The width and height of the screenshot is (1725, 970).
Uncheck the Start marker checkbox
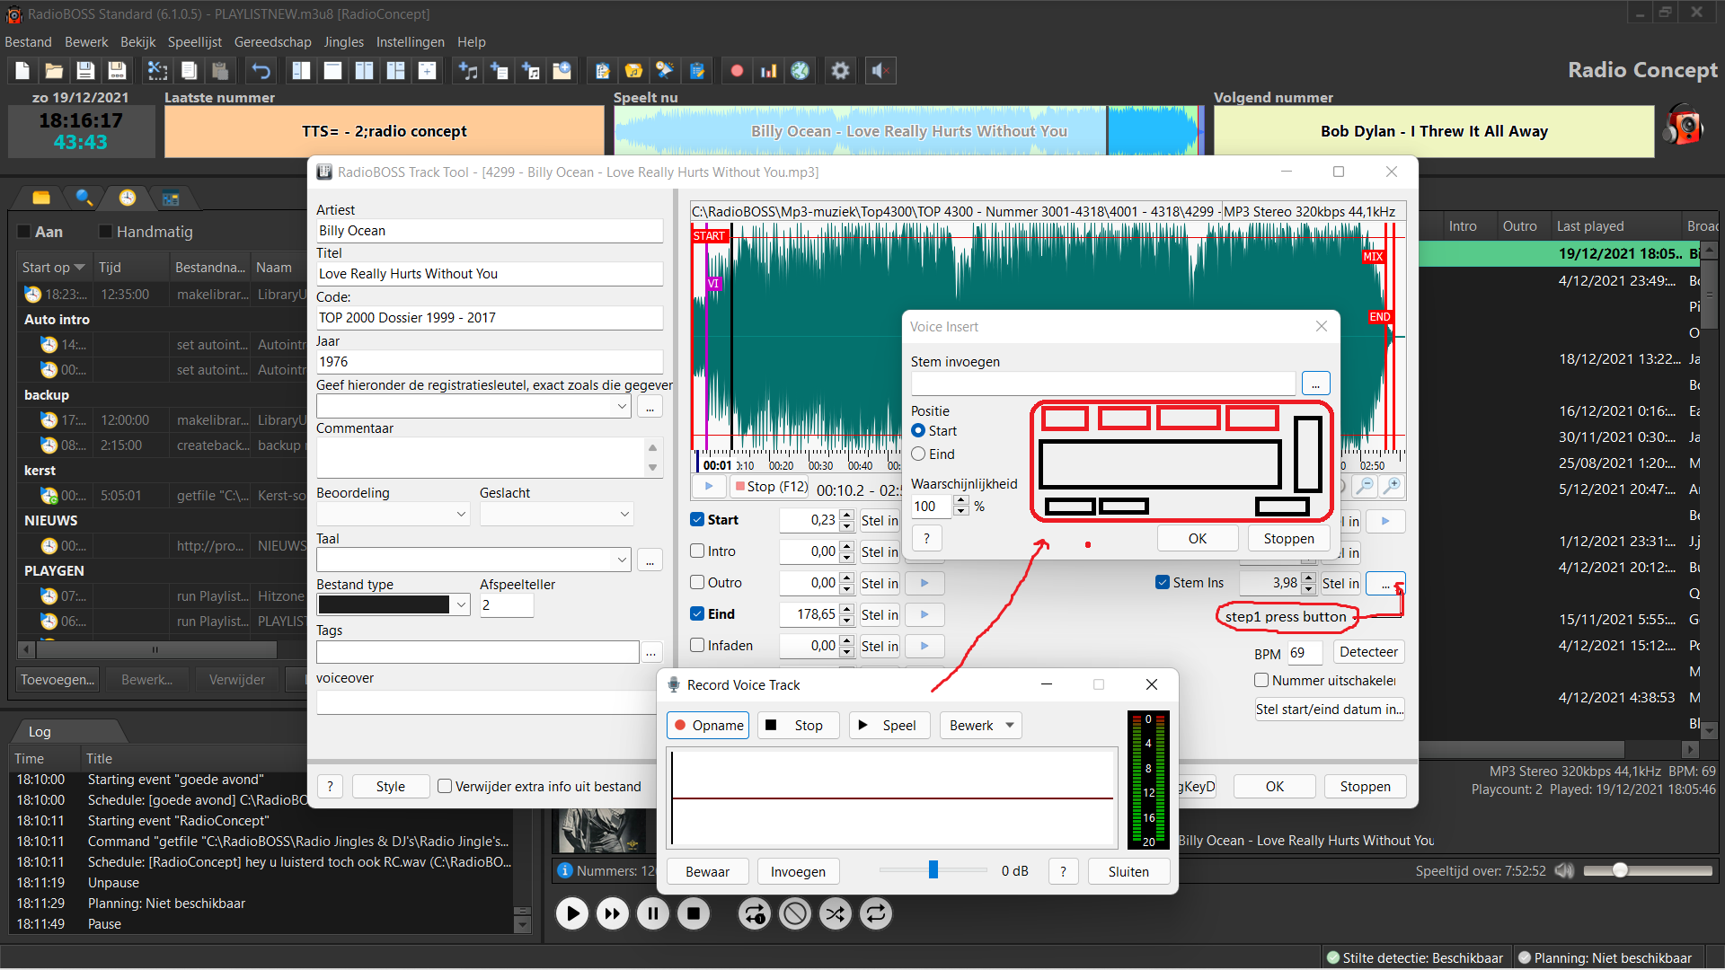[x=697, y=519]
